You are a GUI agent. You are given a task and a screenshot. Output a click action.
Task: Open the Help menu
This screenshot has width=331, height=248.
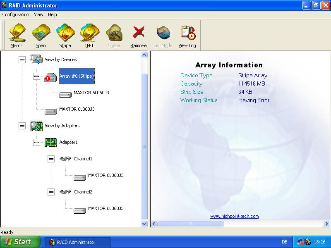pyautogui.click(x=53, y=14)
